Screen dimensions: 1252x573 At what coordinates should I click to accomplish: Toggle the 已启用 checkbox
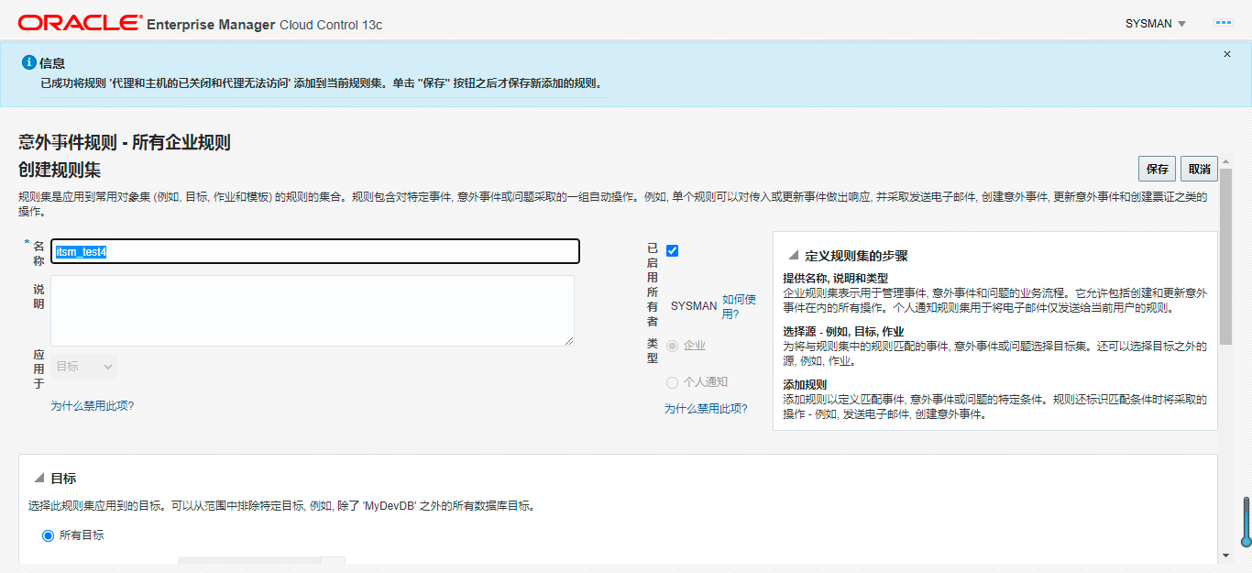point(673,250)
